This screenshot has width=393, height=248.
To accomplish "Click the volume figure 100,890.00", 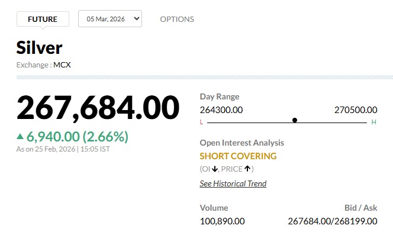I will tap(222, 221).
